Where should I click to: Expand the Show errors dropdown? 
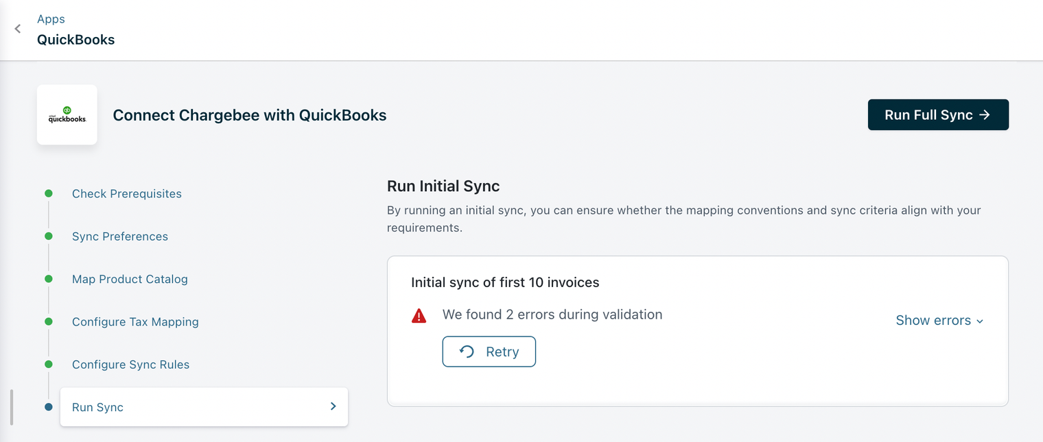point(939,321)
